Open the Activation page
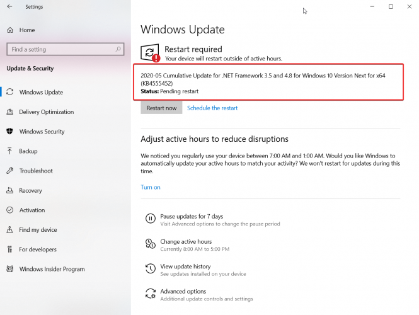The image size is (419, 315). [32, 210]
